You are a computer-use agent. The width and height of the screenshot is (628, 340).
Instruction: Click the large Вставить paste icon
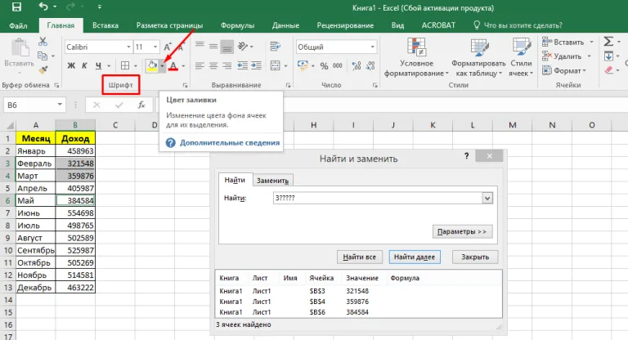click(19, 47)
